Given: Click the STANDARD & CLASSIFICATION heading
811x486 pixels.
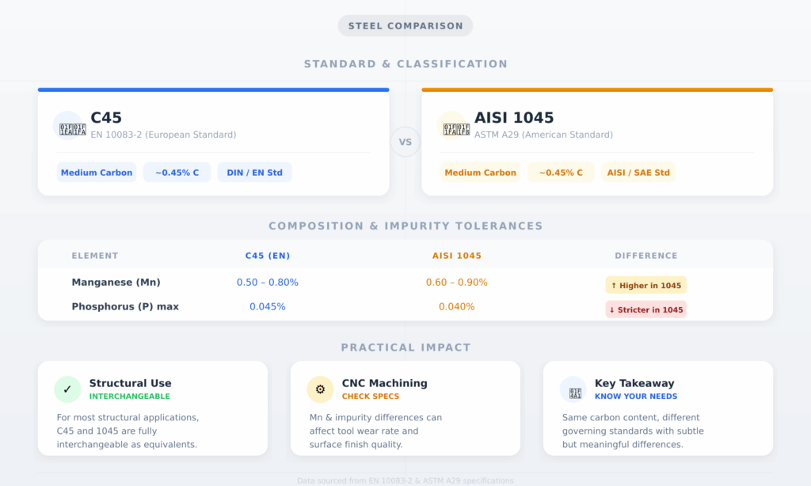Looking at the screenshot, I should coord(405,64).
